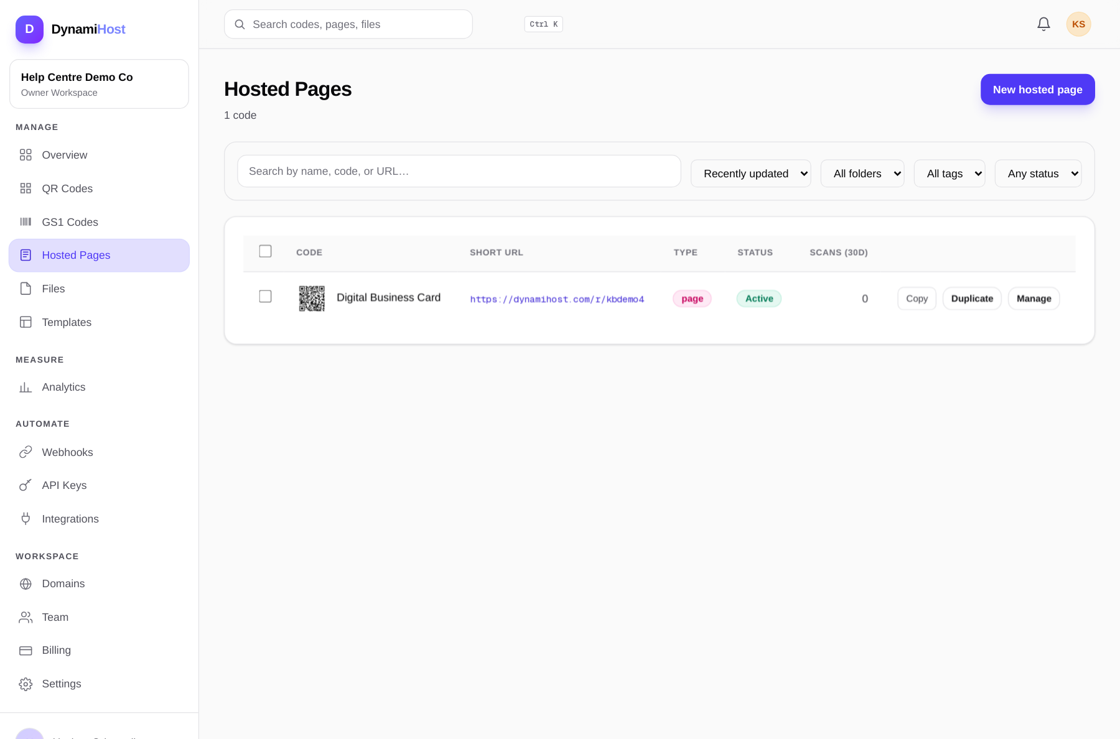The image size is (1120, 739).
Task: Open API Keys page
Action: [99, 485]
